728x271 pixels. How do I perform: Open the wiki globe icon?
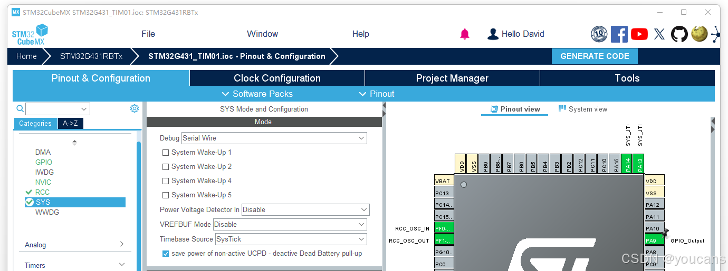699,34
